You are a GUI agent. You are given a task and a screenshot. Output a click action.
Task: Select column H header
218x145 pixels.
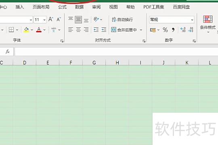point(117,62)
